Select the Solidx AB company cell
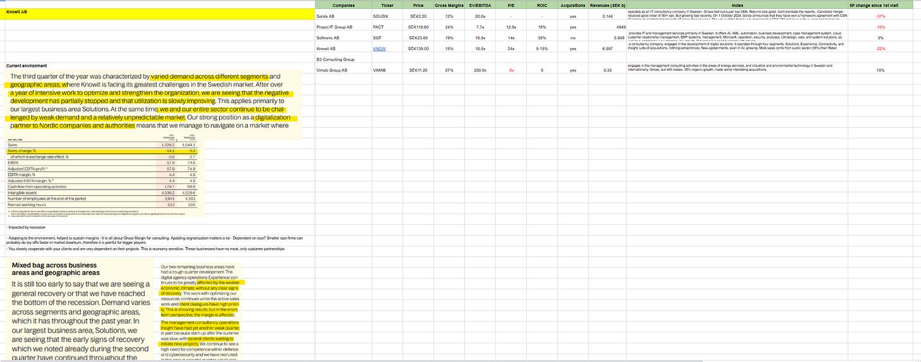921x362 pixels. click(343, 15)
